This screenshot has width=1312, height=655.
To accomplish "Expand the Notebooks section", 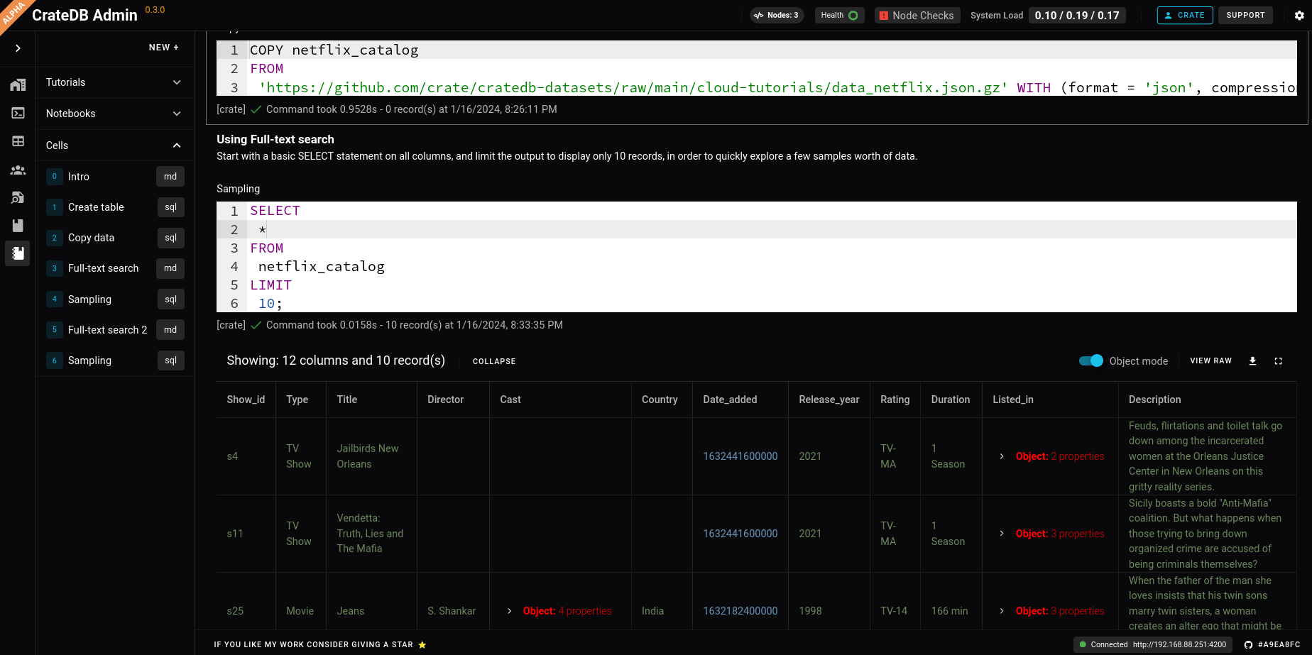I will [x=114, y=114].
